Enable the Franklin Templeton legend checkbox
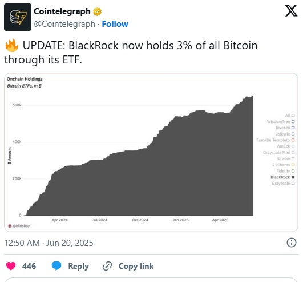303x282 pixels. (x=293, y=140)
